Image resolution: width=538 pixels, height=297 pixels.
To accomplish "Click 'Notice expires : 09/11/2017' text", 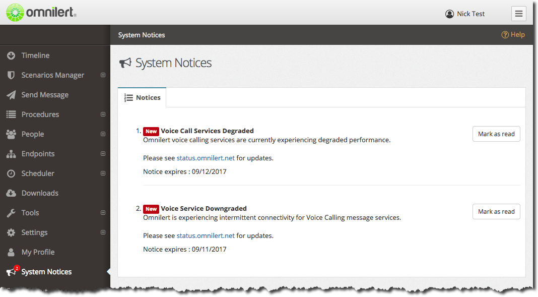I will [184, 249].
